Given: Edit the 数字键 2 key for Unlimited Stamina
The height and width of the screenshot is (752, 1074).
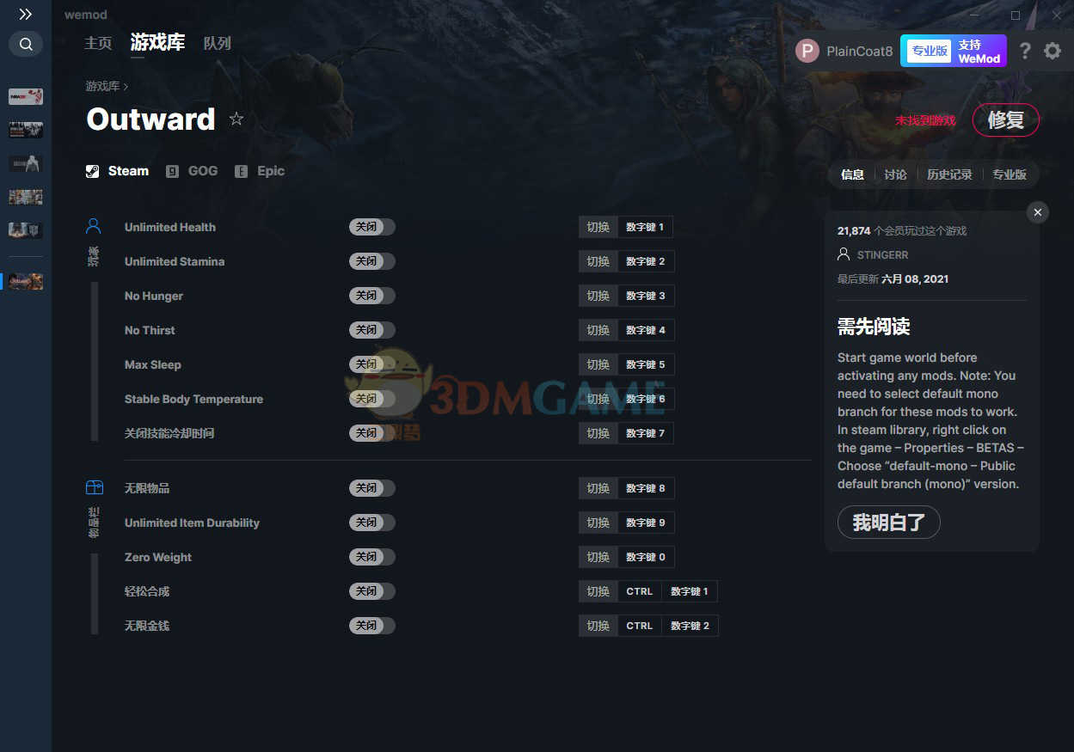Looking at the screenshot, I should click(x=645, y=261).
